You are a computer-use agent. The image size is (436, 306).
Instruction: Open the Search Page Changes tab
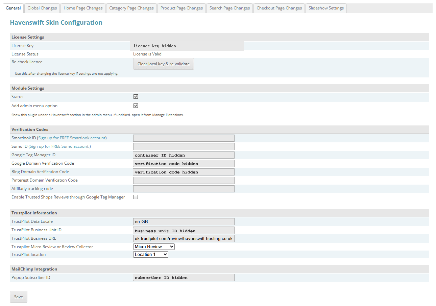point(229,8)
